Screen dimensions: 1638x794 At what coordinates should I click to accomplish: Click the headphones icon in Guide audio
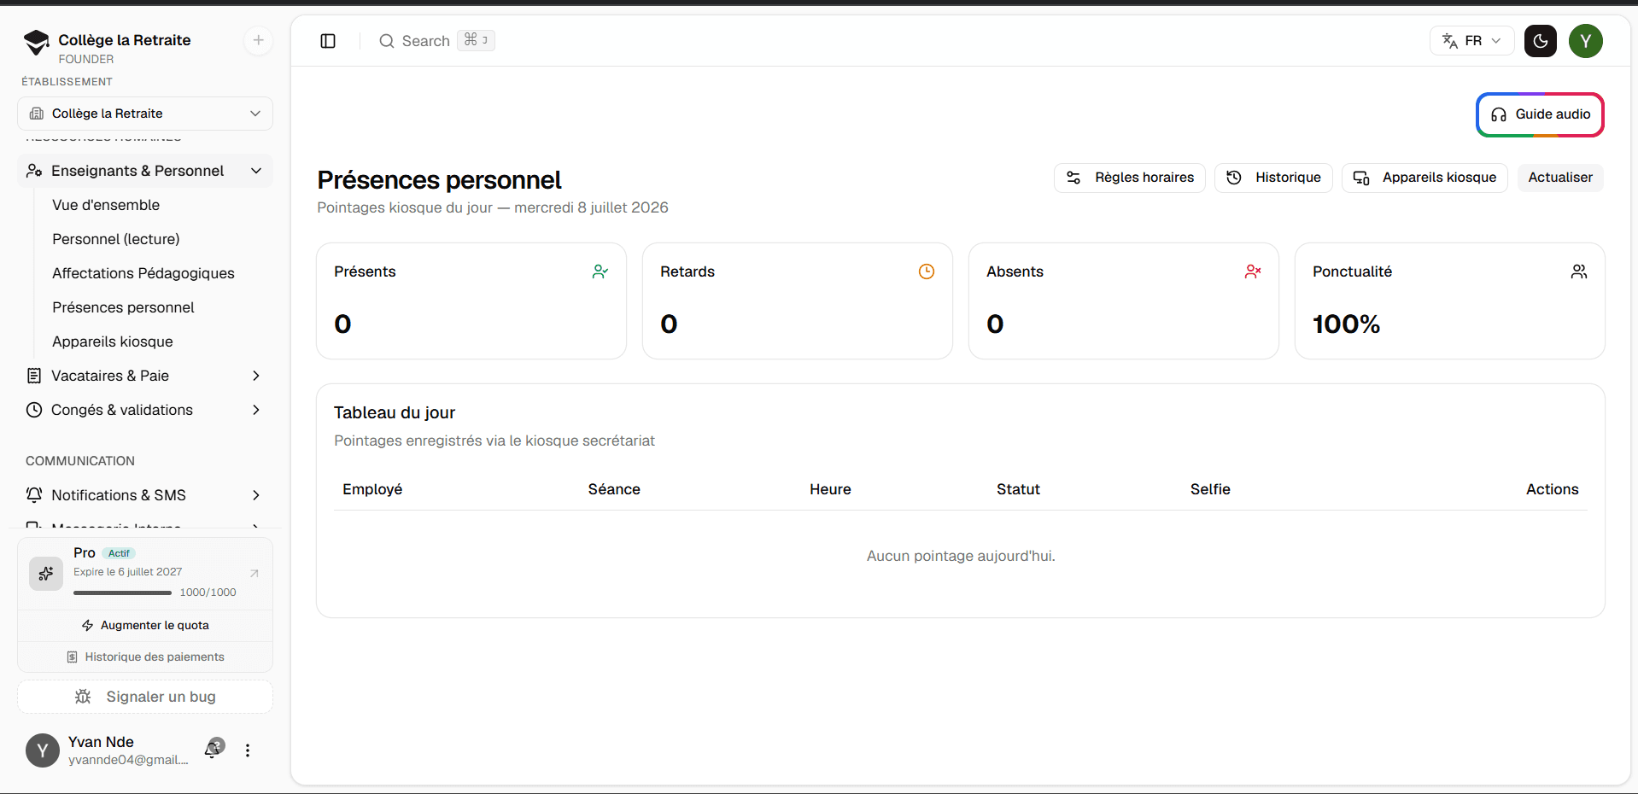click(1499, 114)
